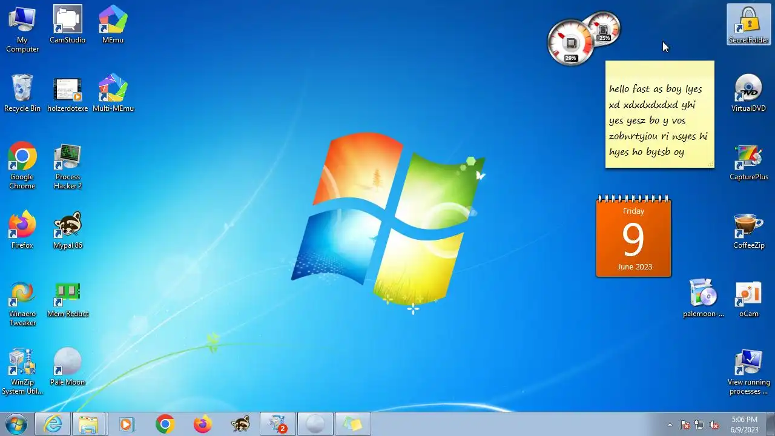Open the Action Center flag icon
The image size is (775, 436).
point(685,424)
